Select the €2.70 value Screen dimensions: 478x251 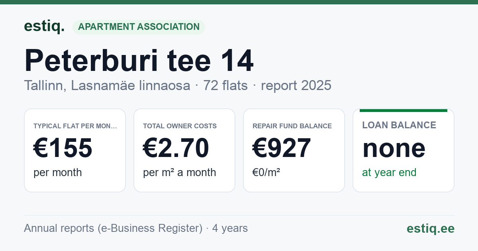pyautogui.click(x=176, y=148)
